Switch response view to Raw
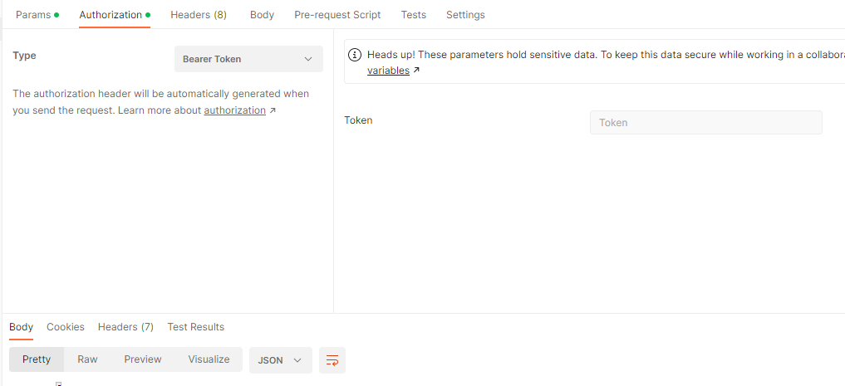845x386 pixels. (x=87, y=359)
